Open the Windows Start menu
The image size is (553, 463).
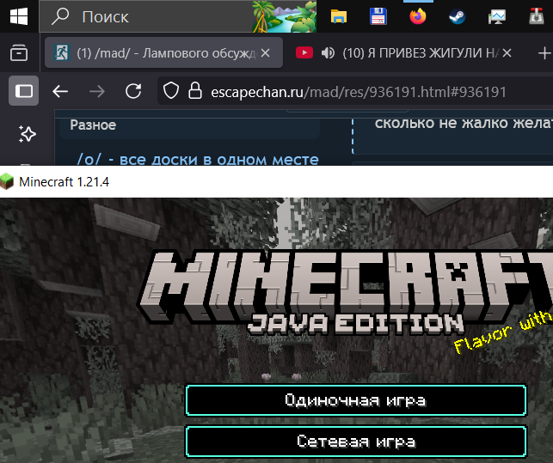click(19, 16)
